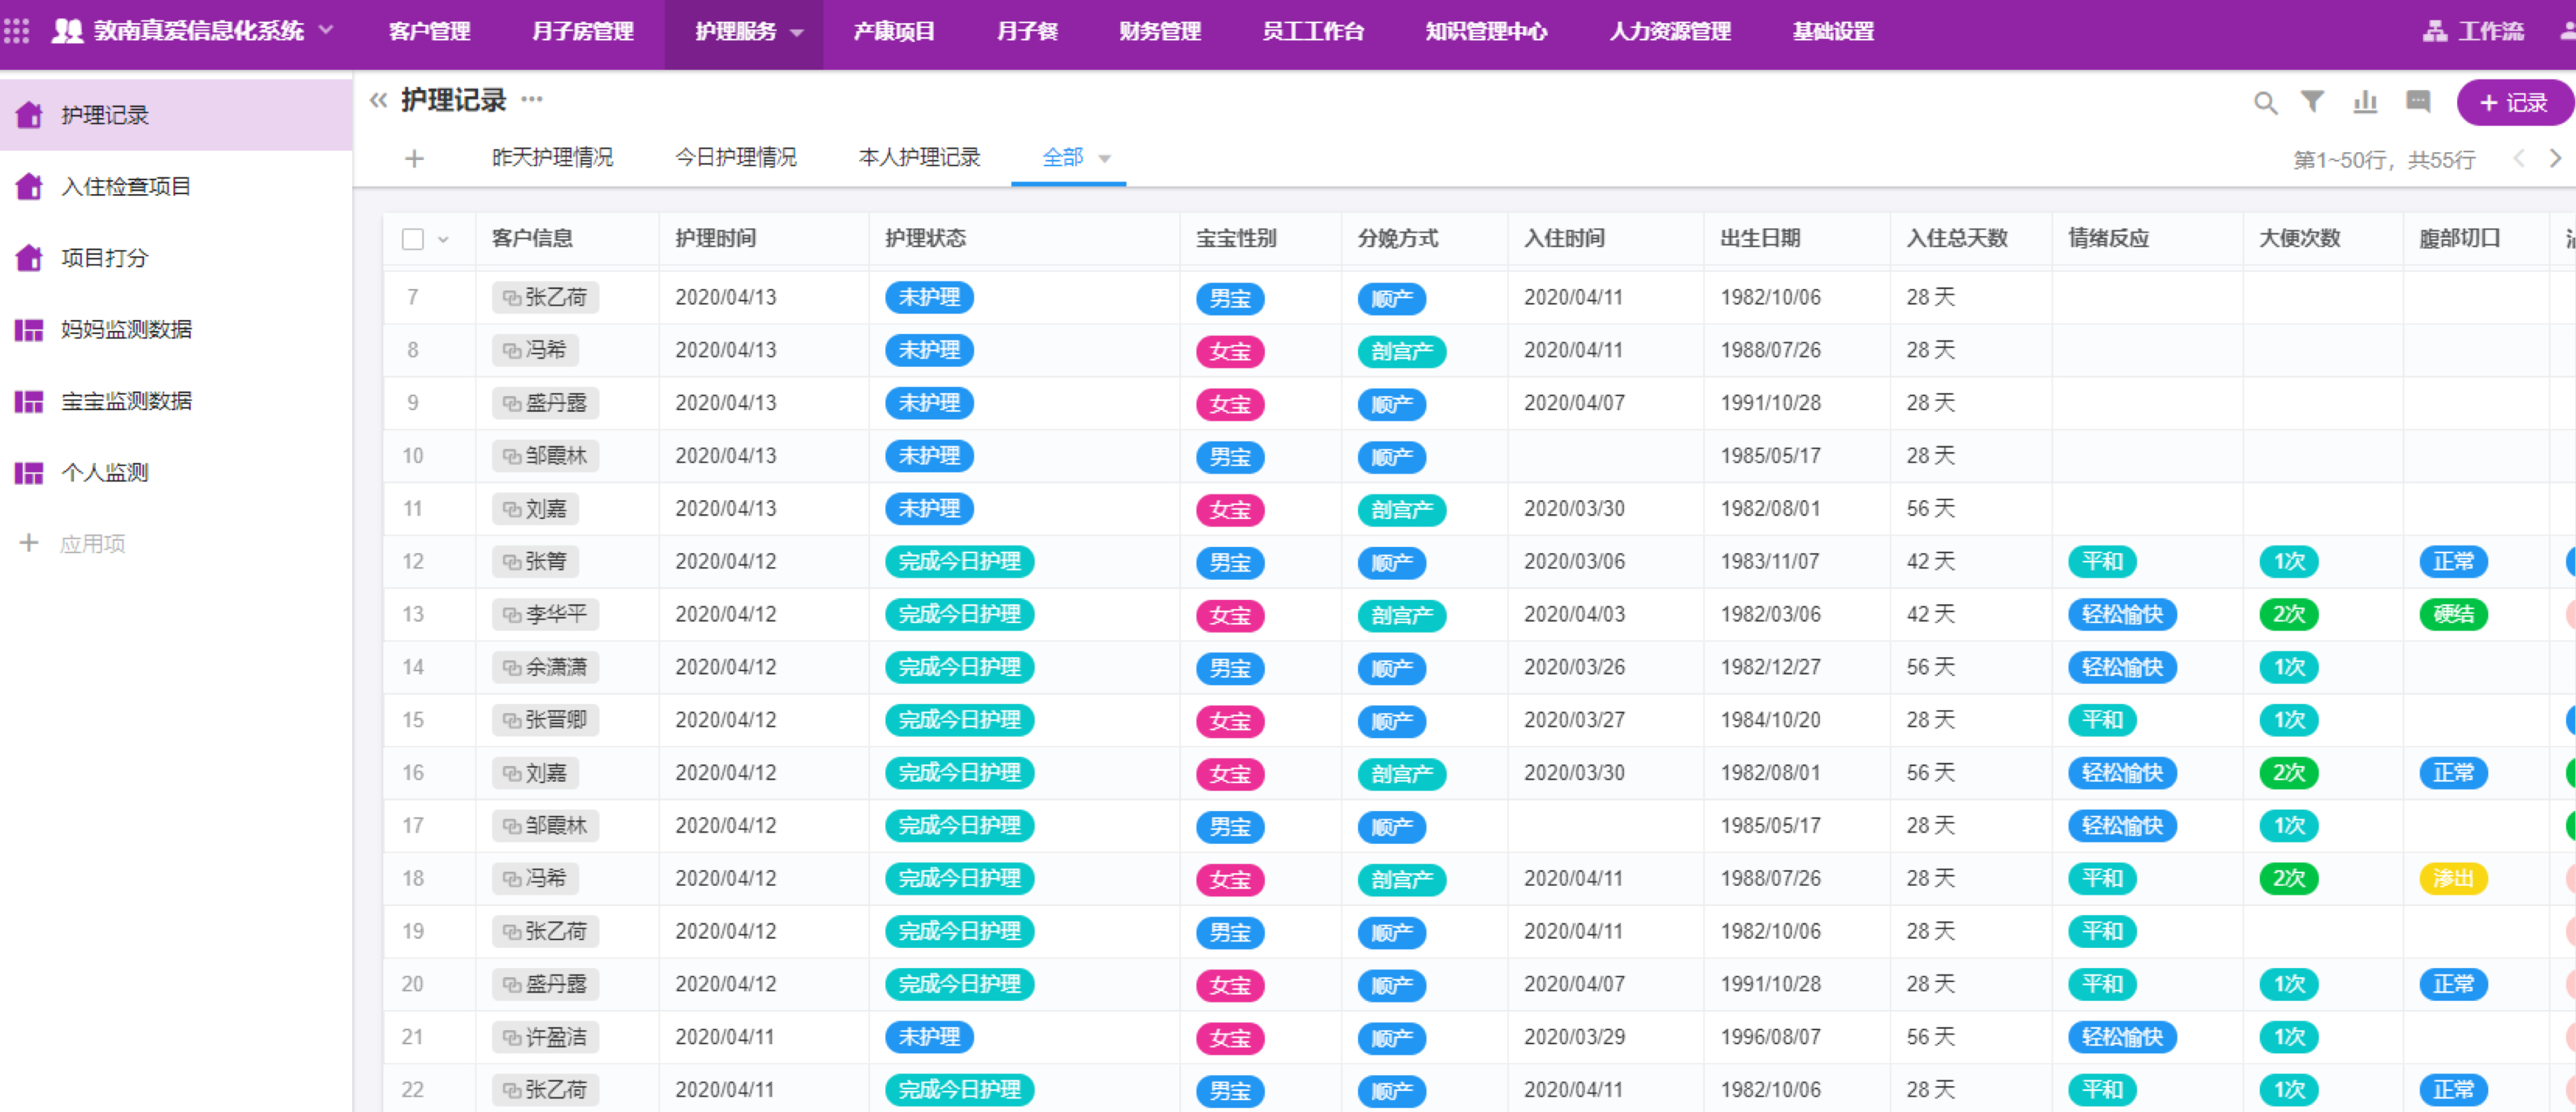
Task: Open the 客户管理 menu
Action: [x=430, y=31]
